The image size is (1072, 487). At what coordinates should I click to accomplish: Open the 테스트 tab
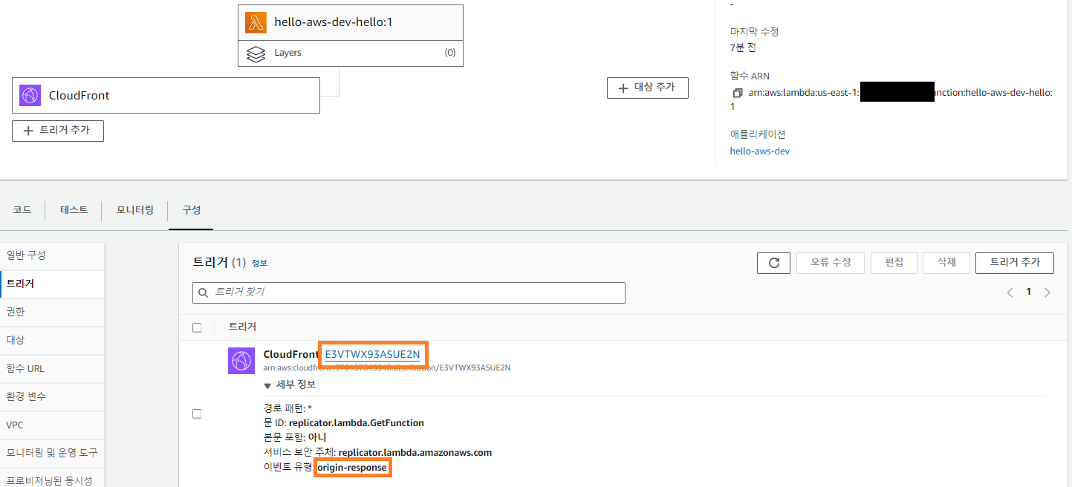74,210
